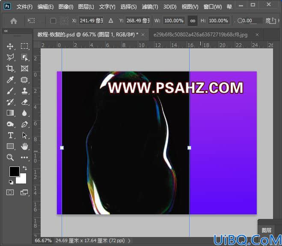Toggle the reference point checkbox
The height and width of the screenshot is (246, 282).
click(x=53, y=21)
